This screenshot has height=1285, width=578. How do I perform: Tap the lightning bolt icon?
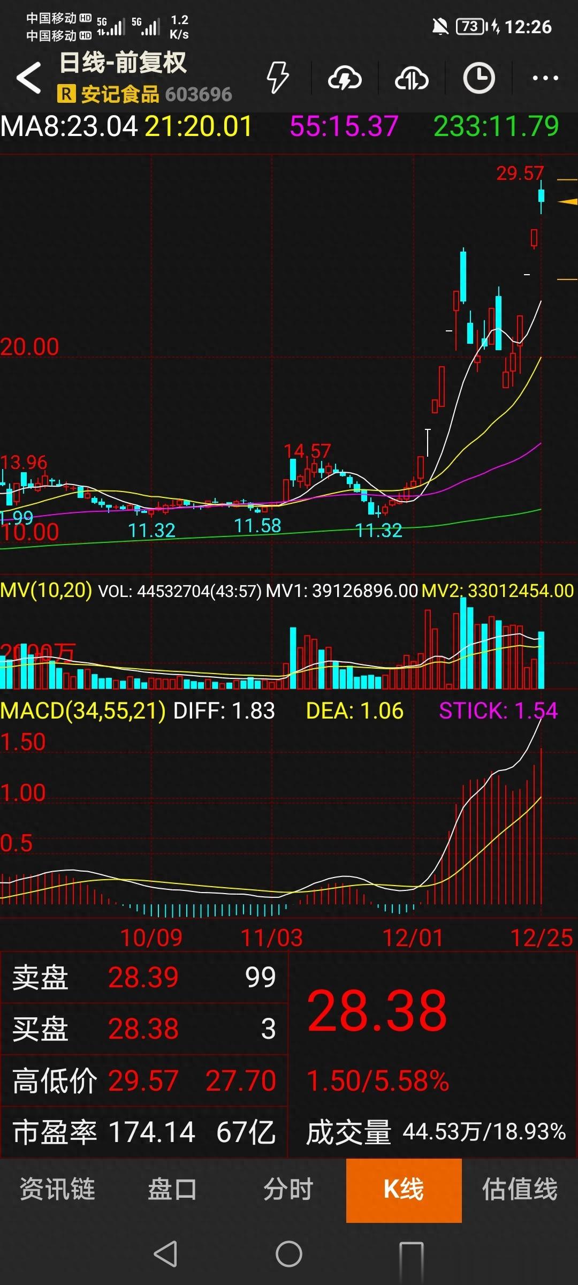coord(278,78)
